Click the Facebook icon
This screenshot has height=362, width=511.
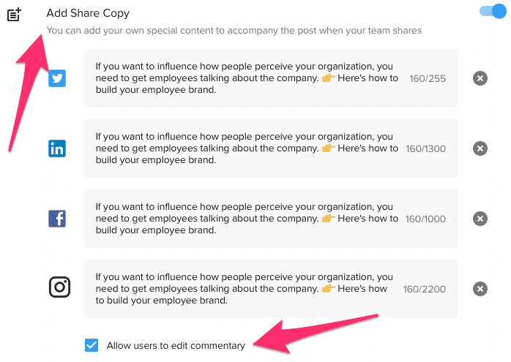(x=58, y=218)
